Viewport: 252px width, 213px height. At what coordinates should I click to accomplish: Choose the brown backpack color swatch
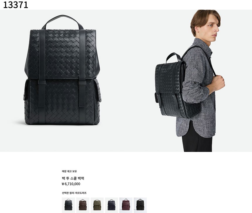point(83,205)
